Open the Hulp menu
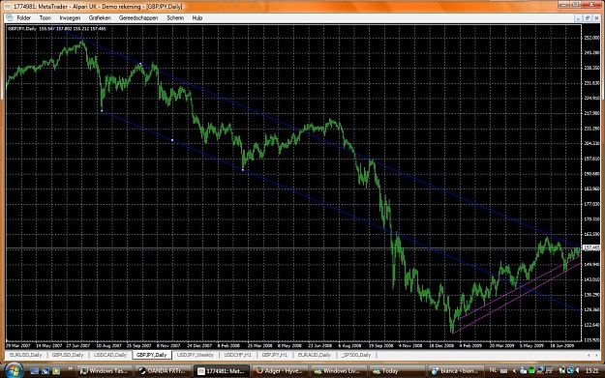The height and width of the screenshot is (378, 605). tap(197, 17)
